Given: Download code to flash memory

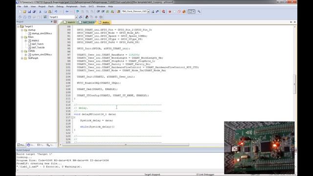Looking at the screenshot, I should coord(45,17).
